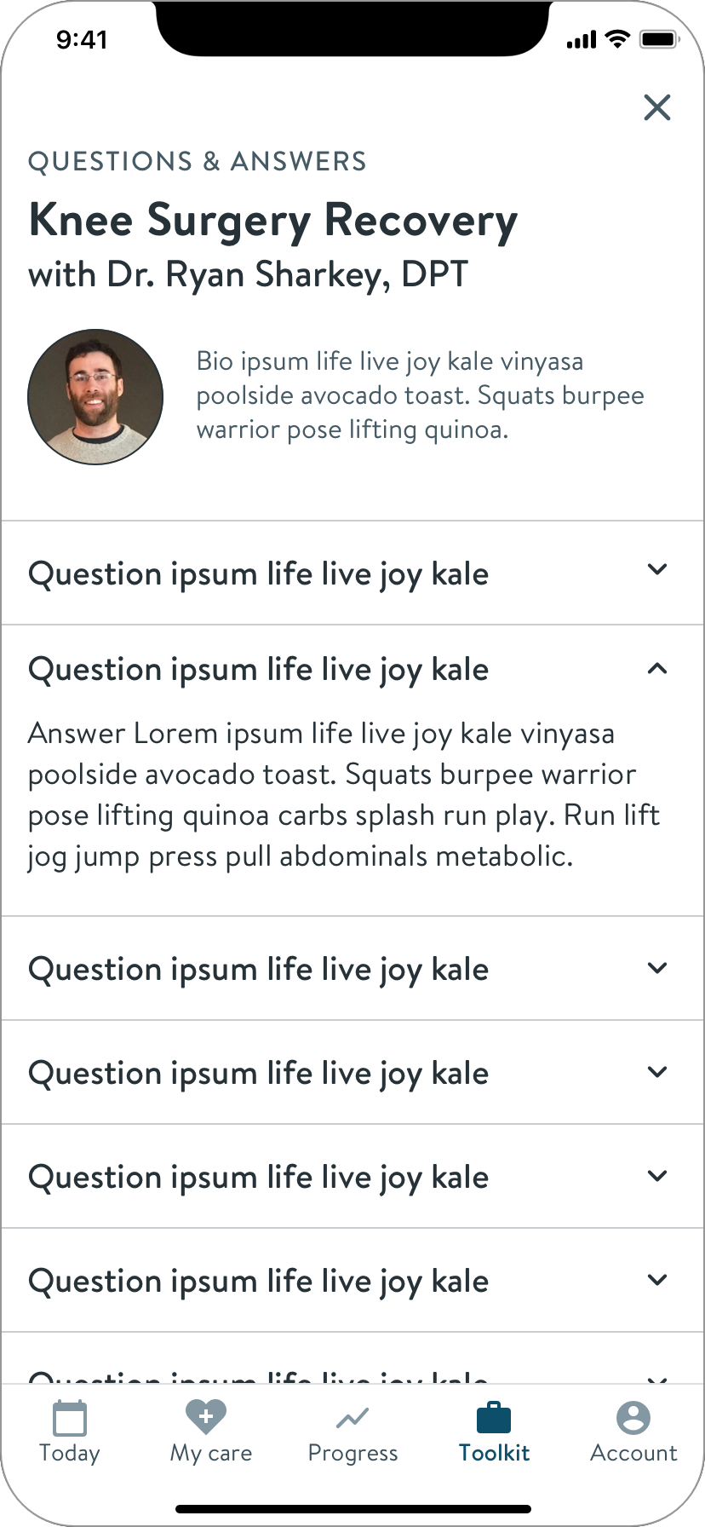
Task: Click the 9:41 clock in status bar
Action: (82, 40)
